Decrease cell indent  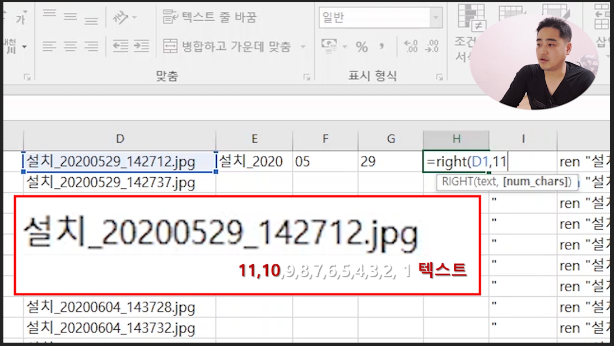(120, 46)
